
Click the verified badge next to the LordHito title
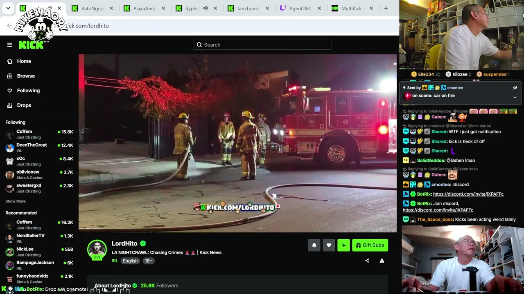143,243
